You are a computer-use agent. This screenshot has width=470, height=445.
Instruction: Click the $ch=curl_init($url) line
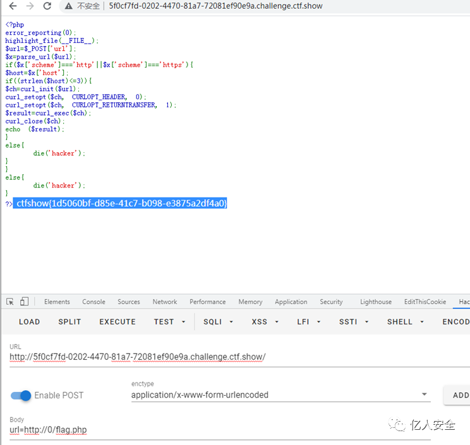42,89
